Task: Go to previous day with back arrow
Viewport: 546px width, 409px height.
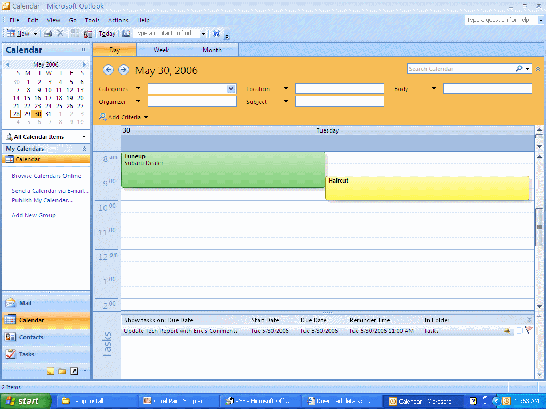Action: coord(108,70)
